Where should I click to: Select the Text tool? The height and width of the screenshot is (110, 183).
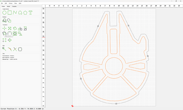pyautogui.click(x=31, y=13)
